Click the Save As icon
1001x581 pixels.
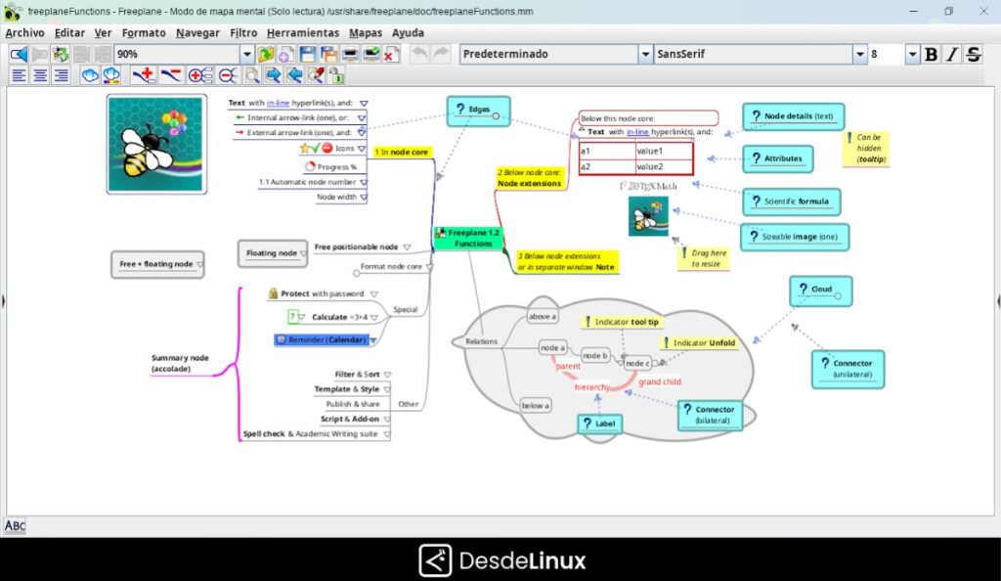click(327, 54)
